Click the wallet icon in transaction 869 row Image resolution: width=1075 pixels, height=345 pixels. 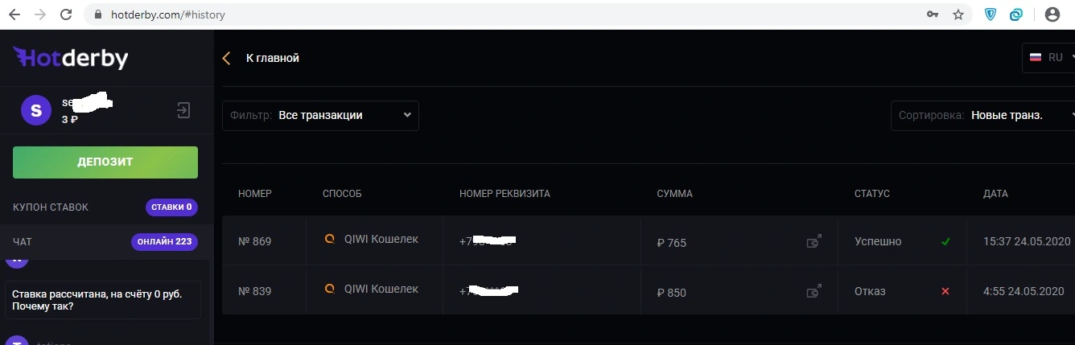(x=814, y=240)
